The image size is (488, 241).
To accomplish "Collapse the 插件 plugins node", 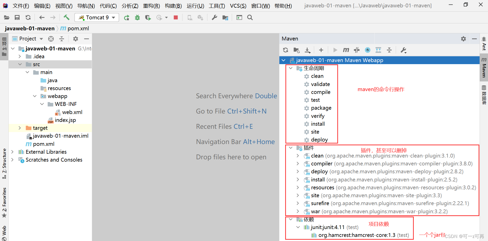I will (291, 148).
